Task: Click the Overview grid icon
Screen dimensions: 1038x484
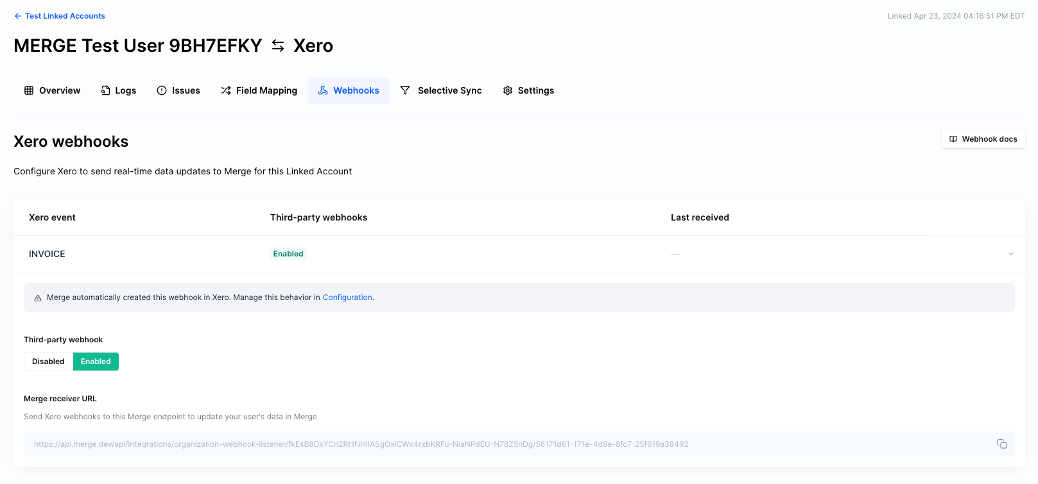Action: click(29, 90)
